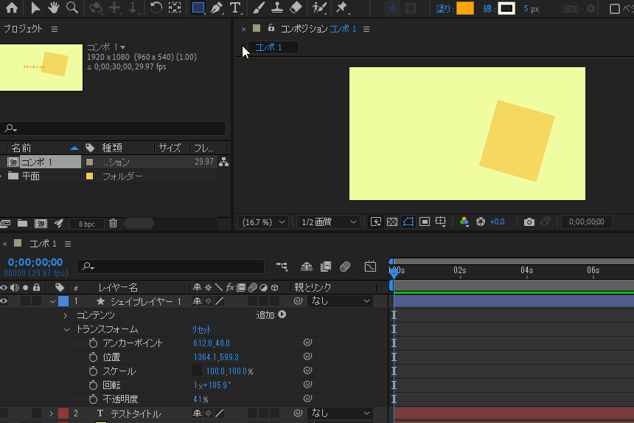
Task: Select the コンポ 1 breadcrumb tab in viewer
Action: click(x=274, y=47)
